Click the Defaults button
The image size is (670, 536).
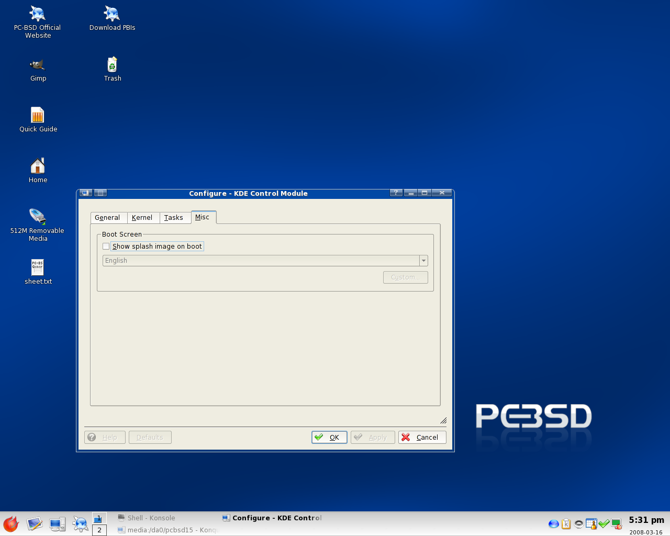click(x=150, y=437)
